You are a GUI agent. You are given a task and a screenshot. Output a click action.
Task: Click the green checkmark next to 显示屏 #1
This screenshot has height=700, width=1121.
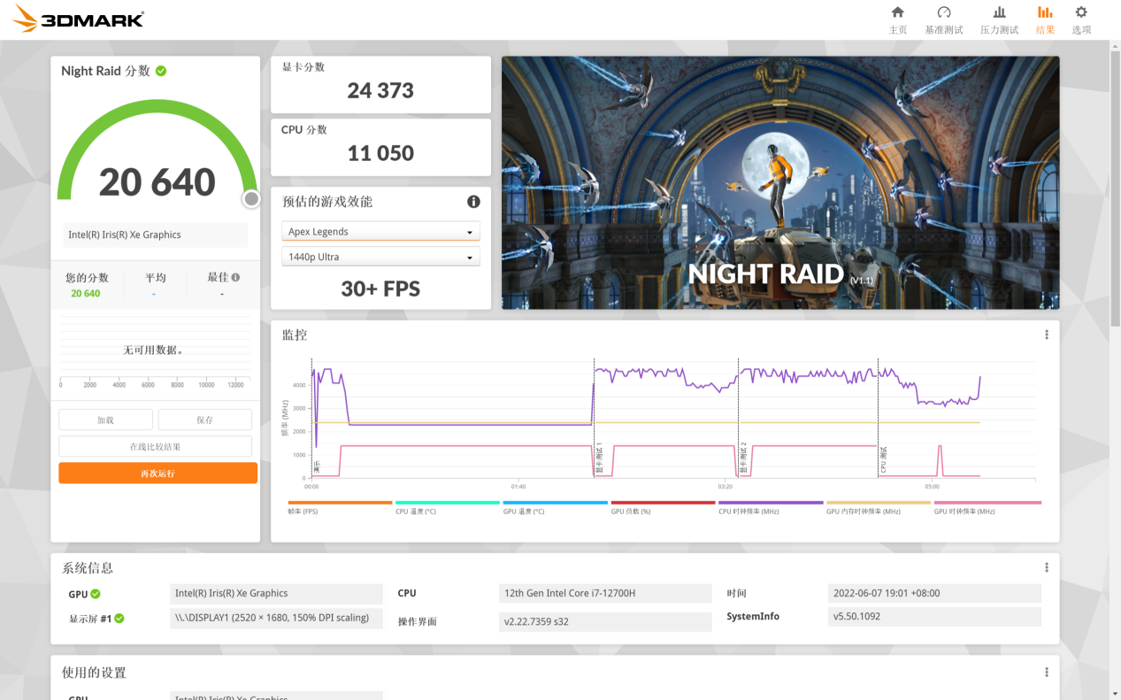click(119, 619)
